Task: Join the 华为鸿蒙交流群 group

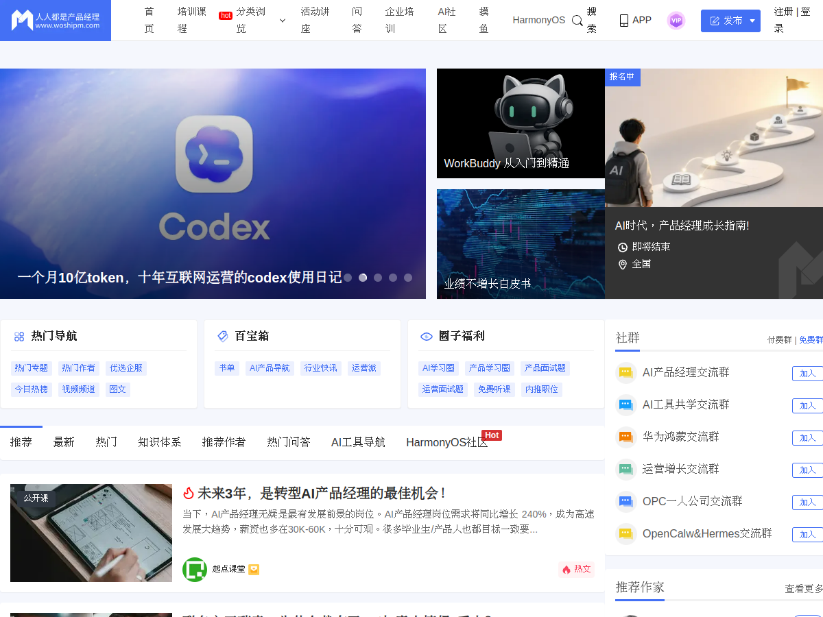Action: tap(807, 438)
